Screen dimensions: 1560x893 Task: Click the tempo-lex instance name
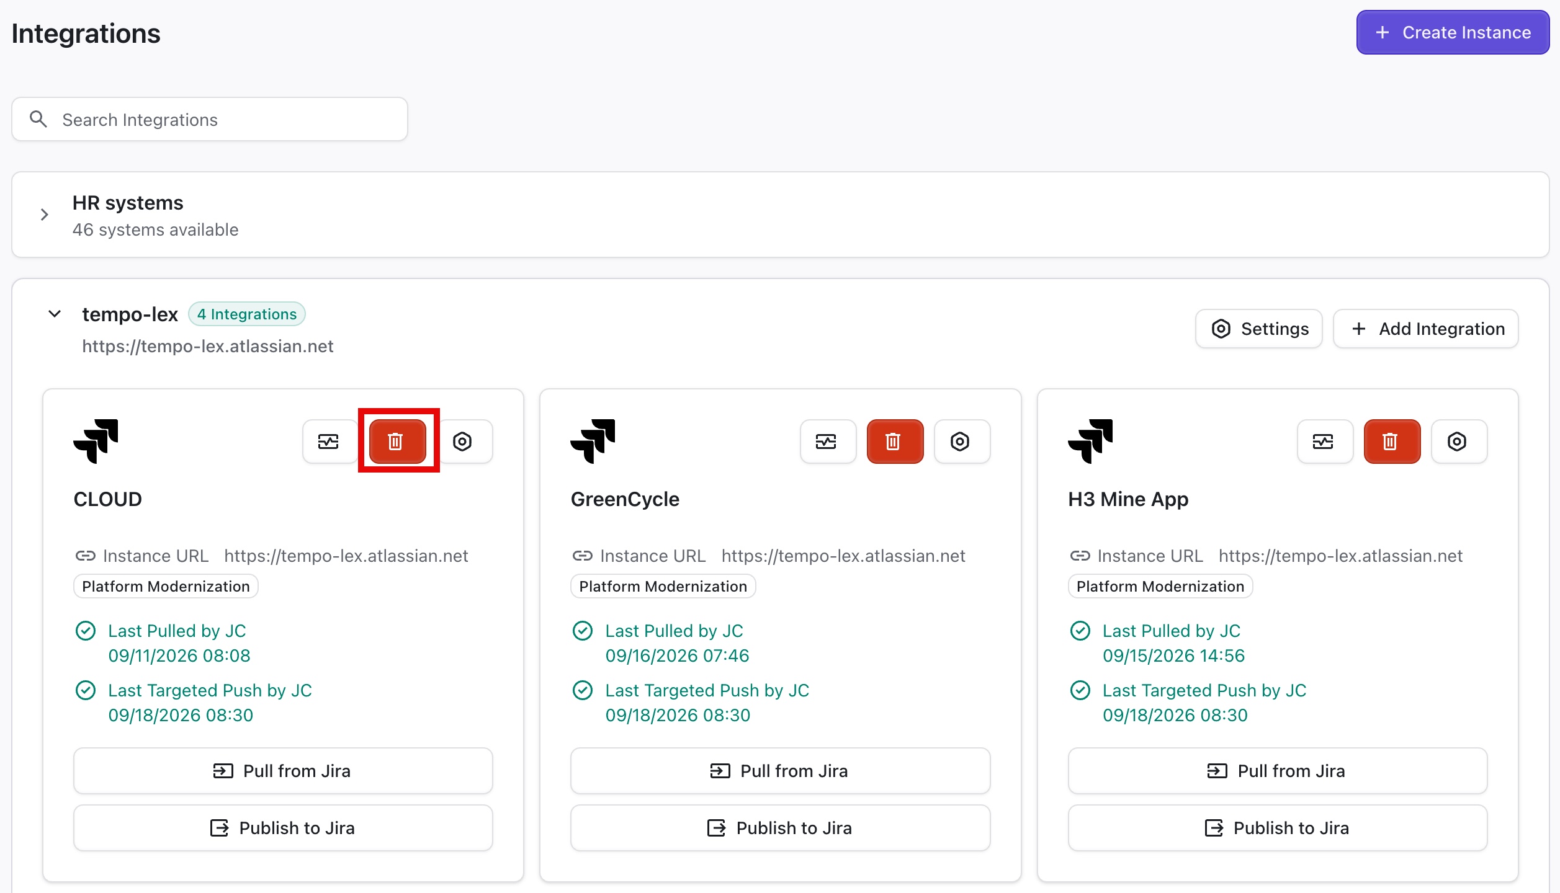point(130,314)
